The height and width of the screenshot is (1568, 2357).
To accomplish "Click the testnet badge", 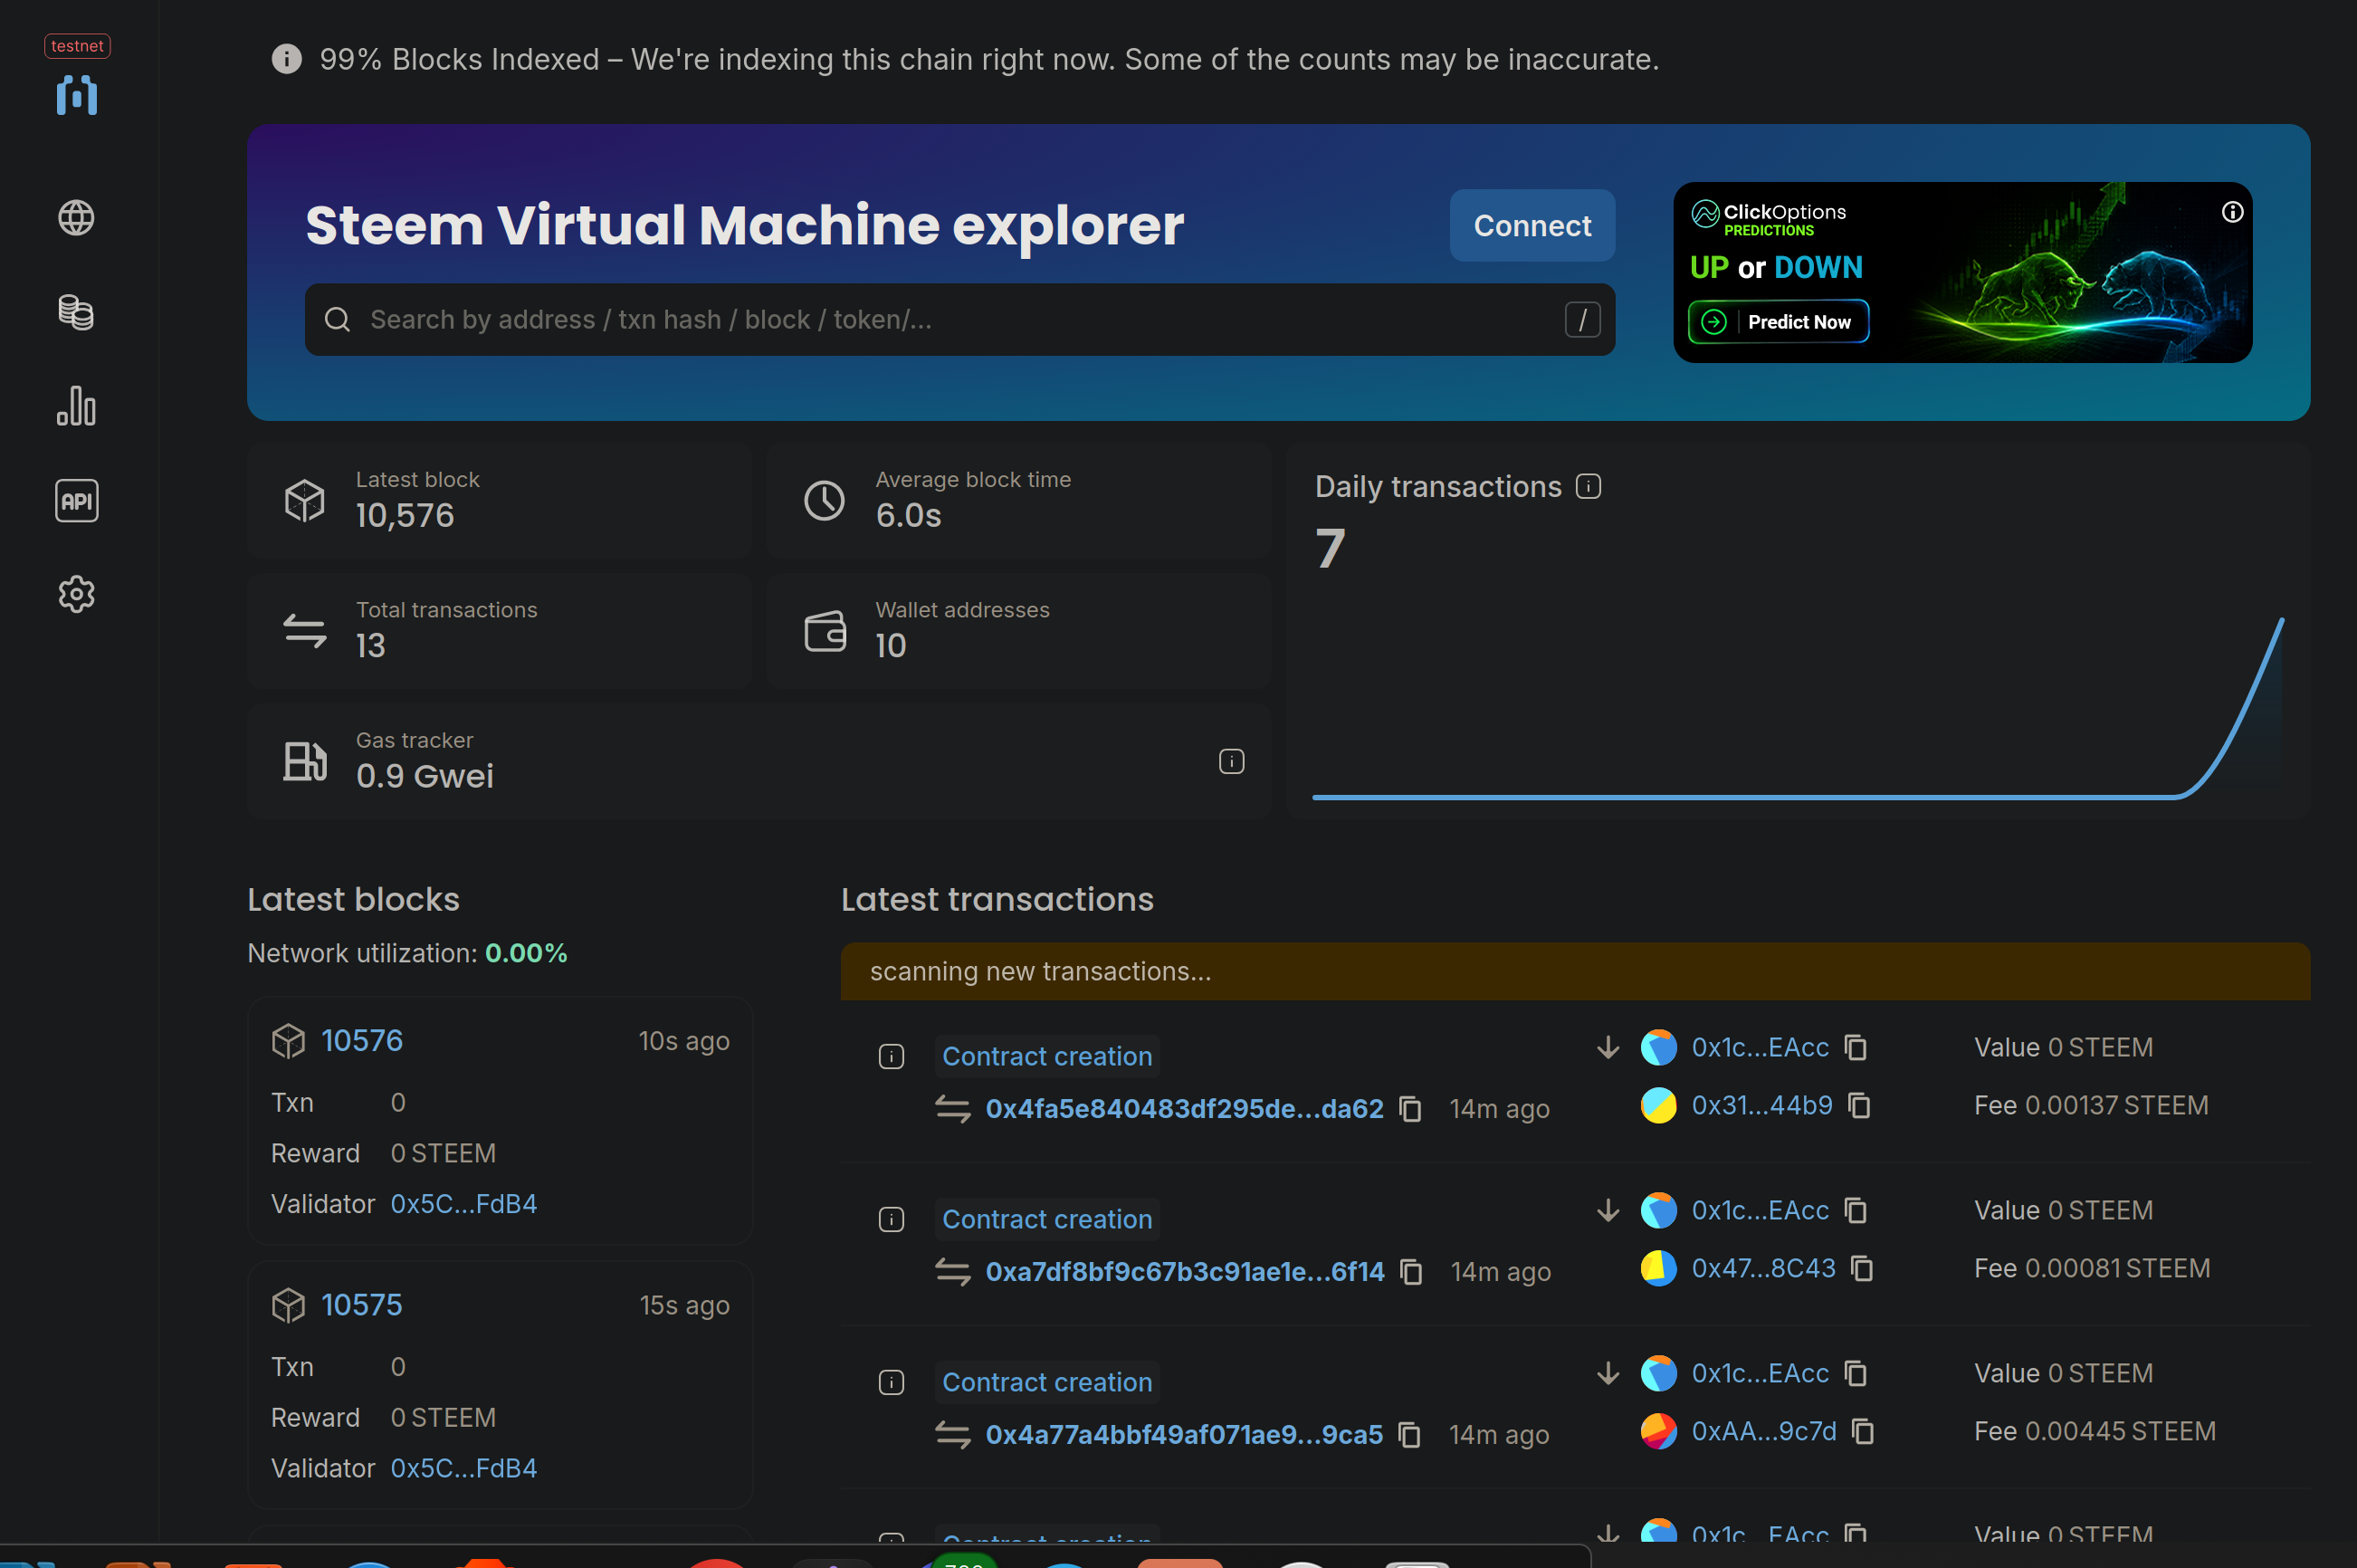I will 77,46.
